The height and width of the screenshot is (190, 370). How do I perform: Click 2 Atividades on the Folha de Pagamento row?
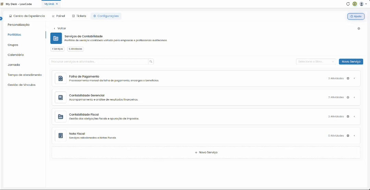tap(336, 79)
